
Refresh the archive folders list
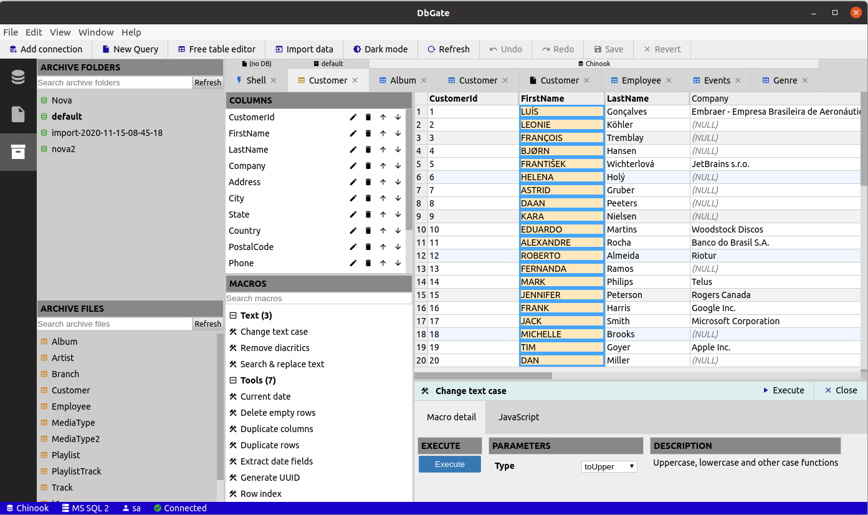coord(207,82)
